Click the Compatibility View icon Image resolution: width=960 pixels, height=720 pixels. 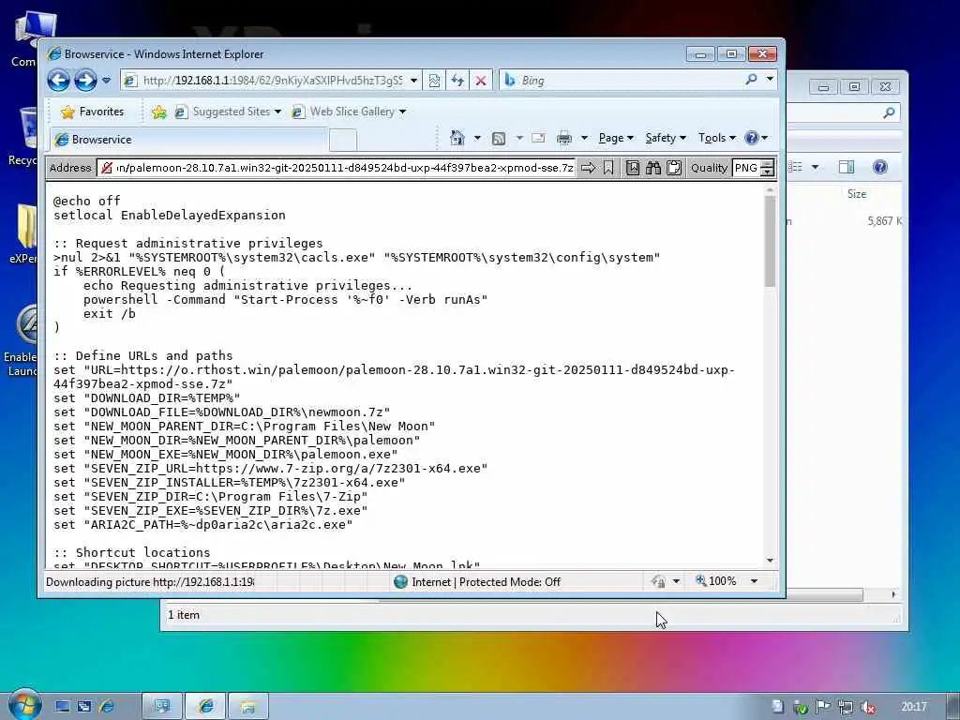tap(434, 81)
